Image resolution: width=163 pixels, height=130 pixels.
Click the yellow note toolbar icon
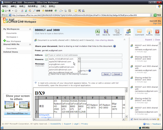(x=76, y=11)
